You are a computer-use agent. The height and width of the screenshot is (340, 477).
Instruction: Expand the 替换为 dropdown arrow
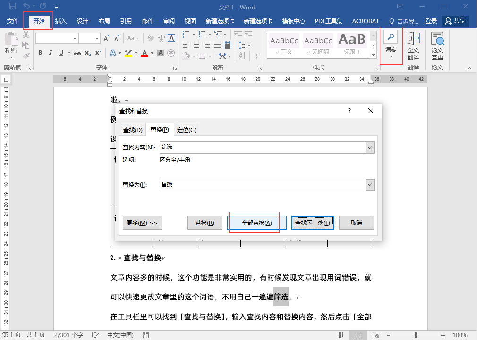370,185
